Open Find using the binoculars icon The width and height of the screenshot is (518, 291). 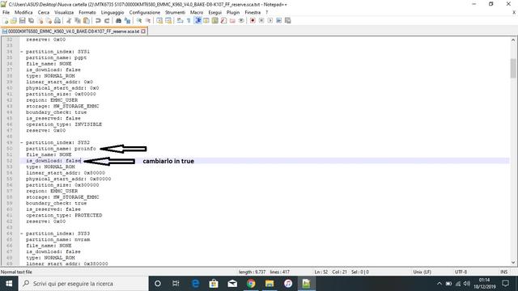(x=119, y=20)
